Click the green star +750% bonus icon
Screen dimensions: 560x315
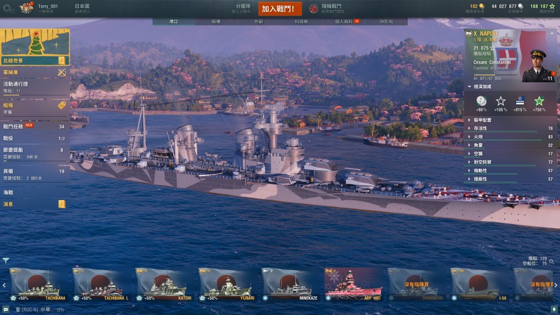tap(539, 101)
